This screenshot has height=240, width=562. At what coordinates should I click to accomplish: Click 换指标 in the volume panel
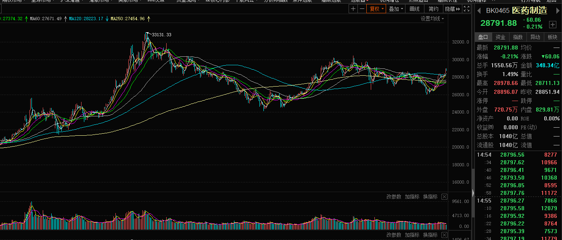click(x=430, y=197)
